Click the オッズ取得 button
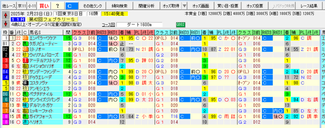This screenshot has width=325, height=128. (171, 6)
